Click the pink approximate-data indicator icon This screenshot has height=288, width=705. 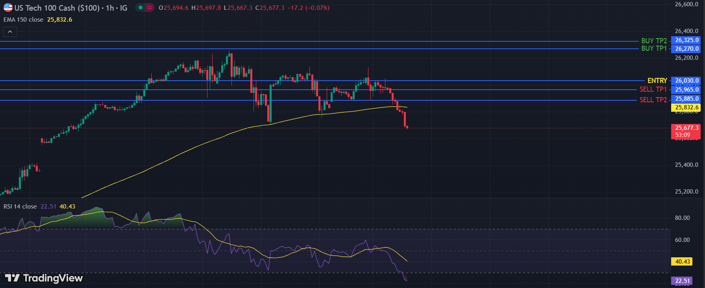click(150, 7)
